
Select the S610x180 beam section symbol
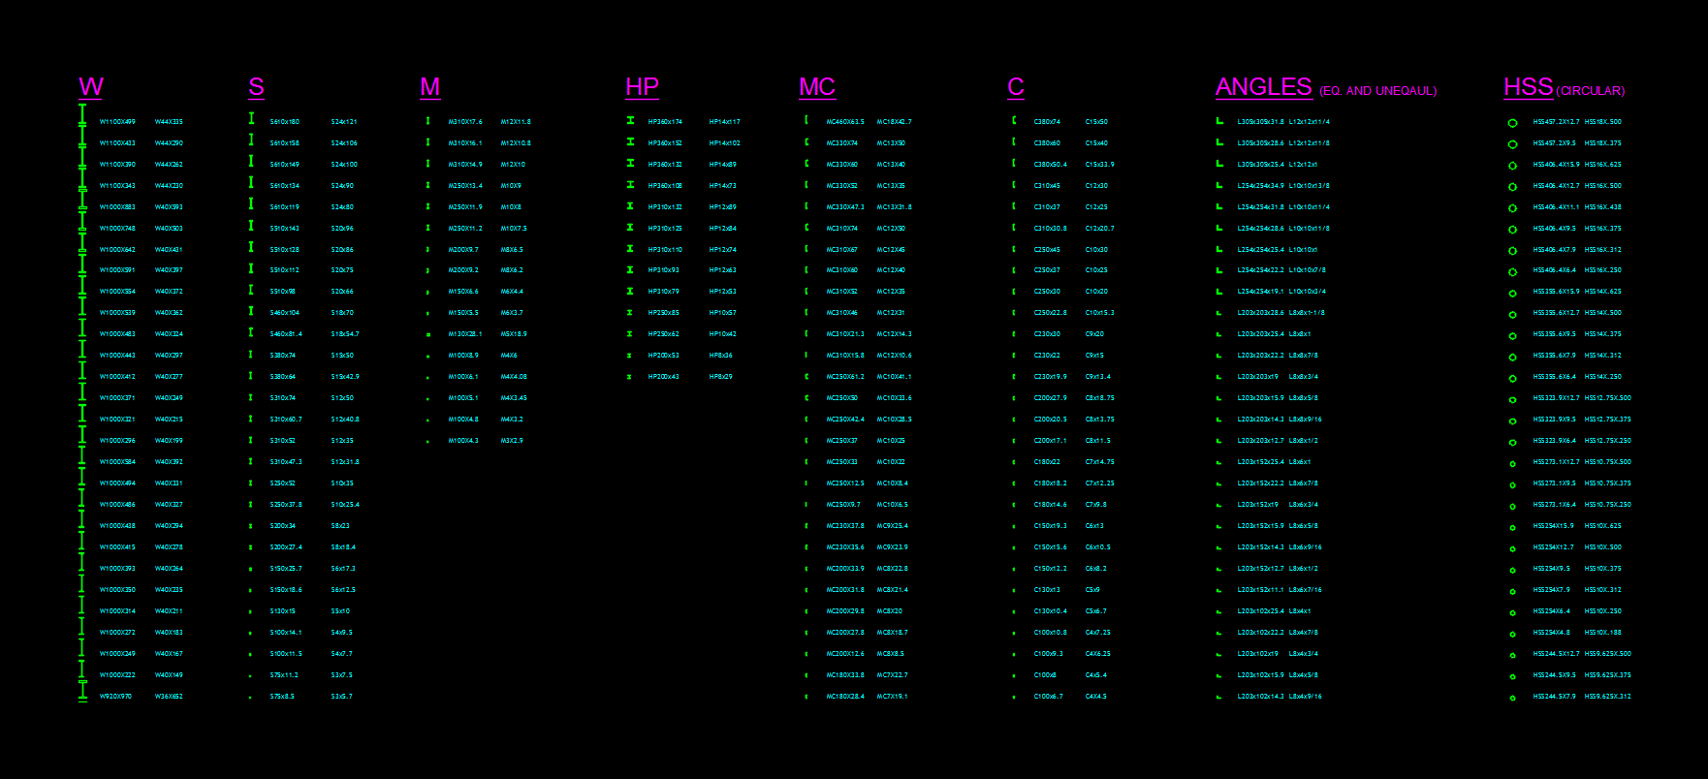pyautogui.click(x=251, y=118)
